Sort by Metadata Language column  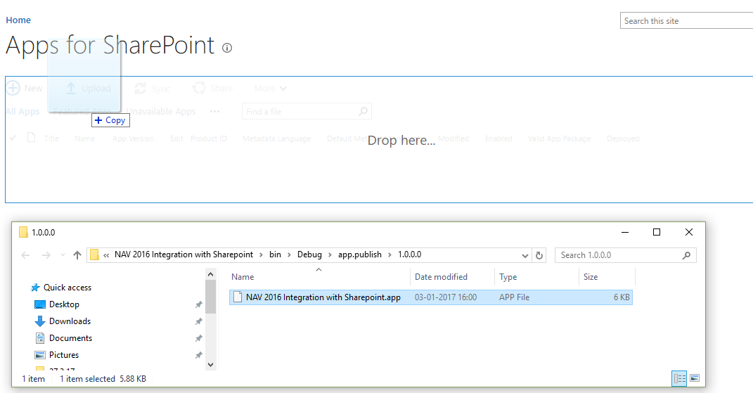click(276, 138)
